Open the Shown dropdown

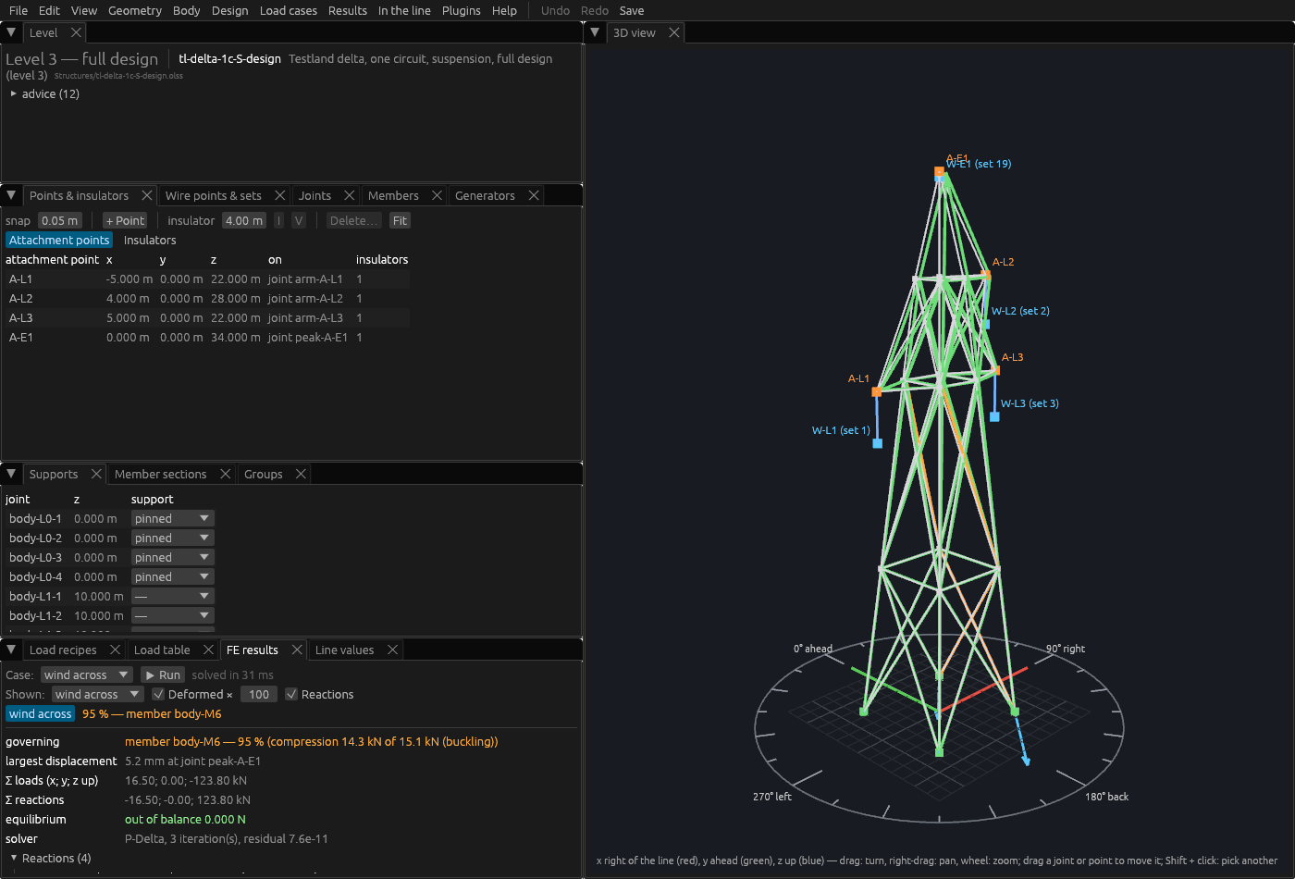click(97, 694)
